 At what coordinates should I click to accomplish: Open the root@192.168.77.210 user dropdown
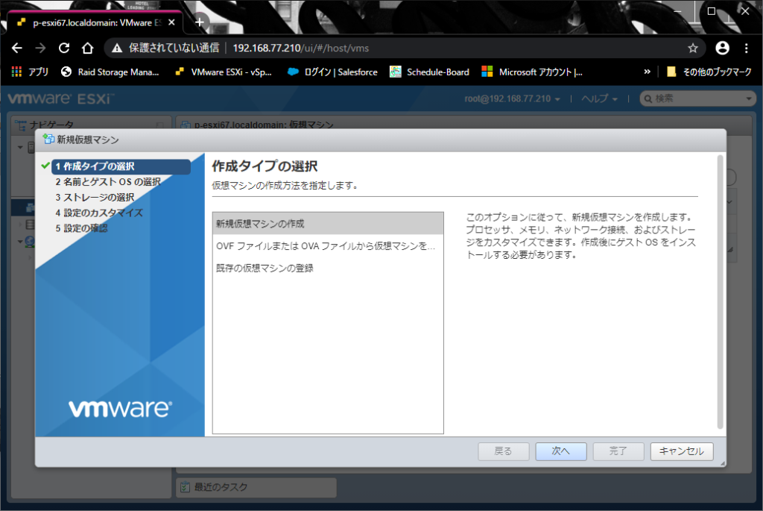(x=512, y=99)
